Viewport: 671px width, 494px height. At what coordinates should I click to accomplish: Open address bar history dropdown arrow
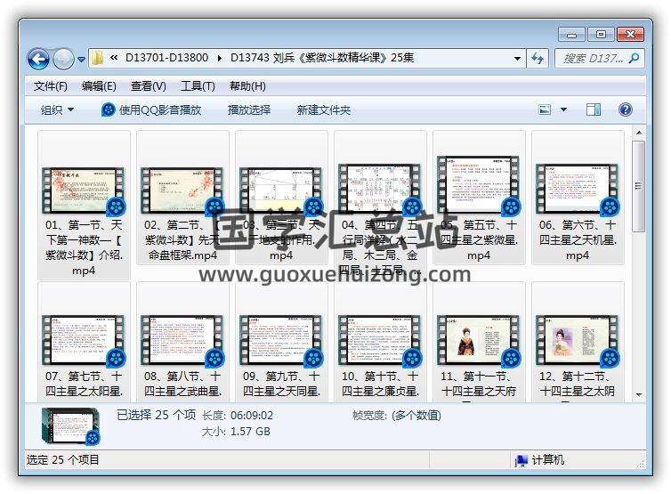(x=517, y=58)
